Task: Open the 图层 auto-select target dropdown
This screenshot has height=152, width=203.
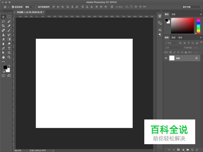Action: [29, 7]
